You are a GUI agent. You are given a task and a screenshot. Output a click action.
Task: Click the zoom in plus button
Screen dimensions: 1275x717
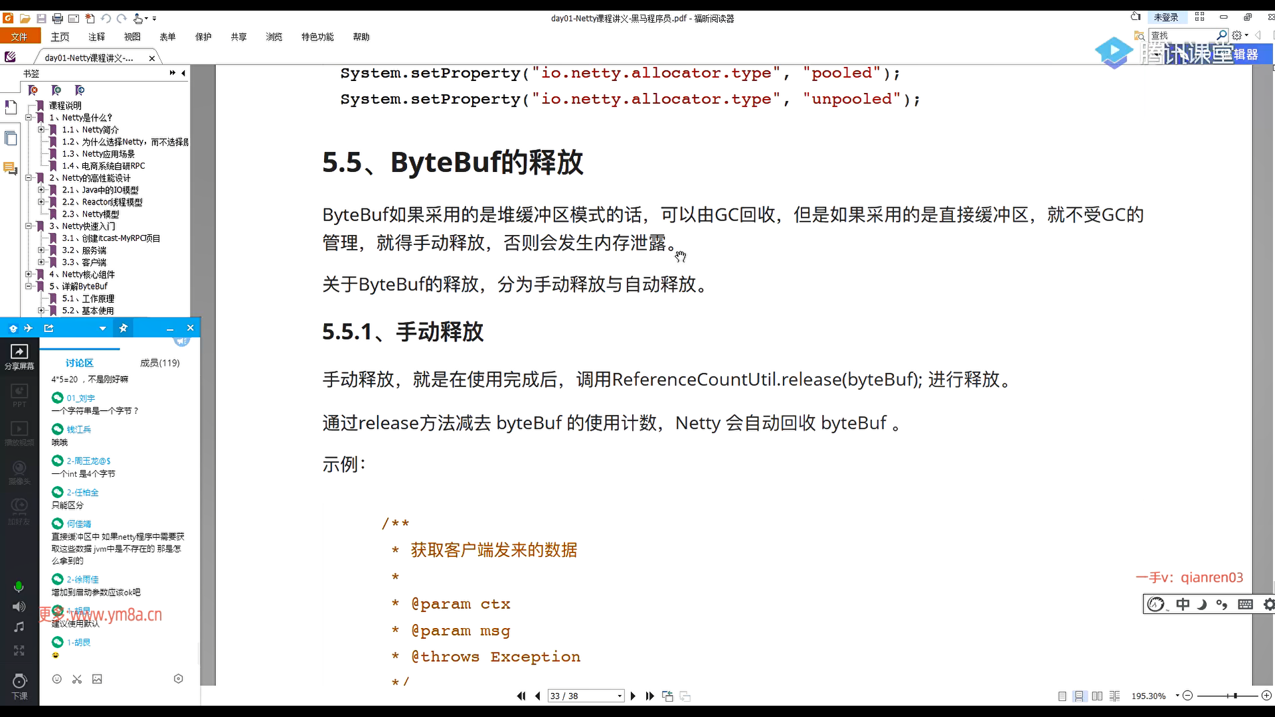[1266, 696]
